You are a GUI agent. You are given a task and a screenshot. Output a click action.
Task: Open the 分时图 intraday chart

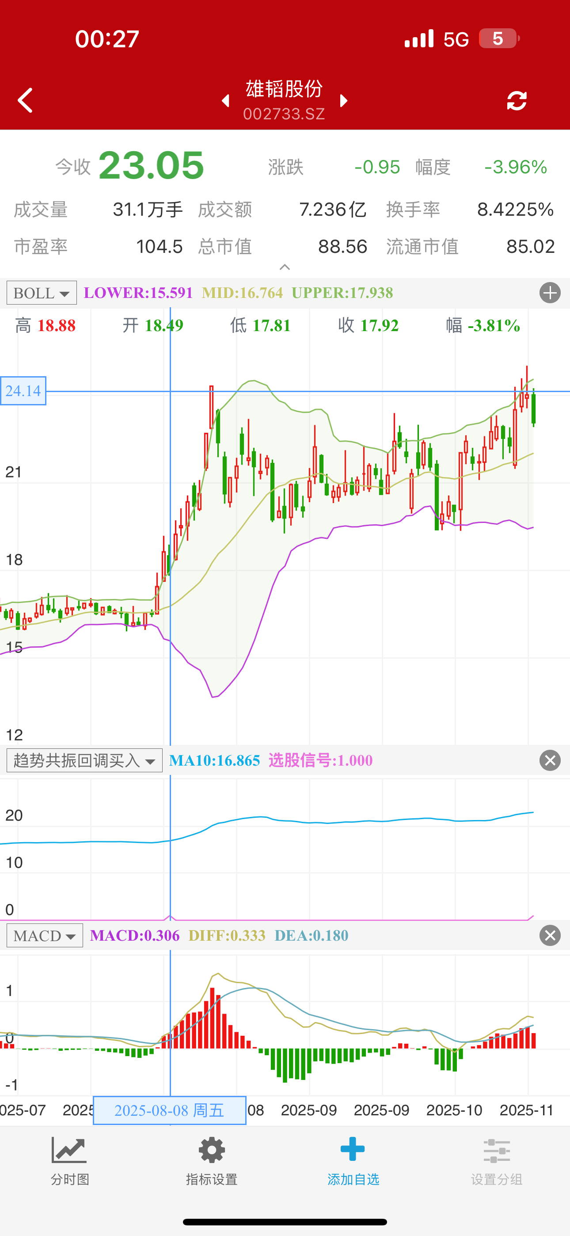coord(69,1161)
